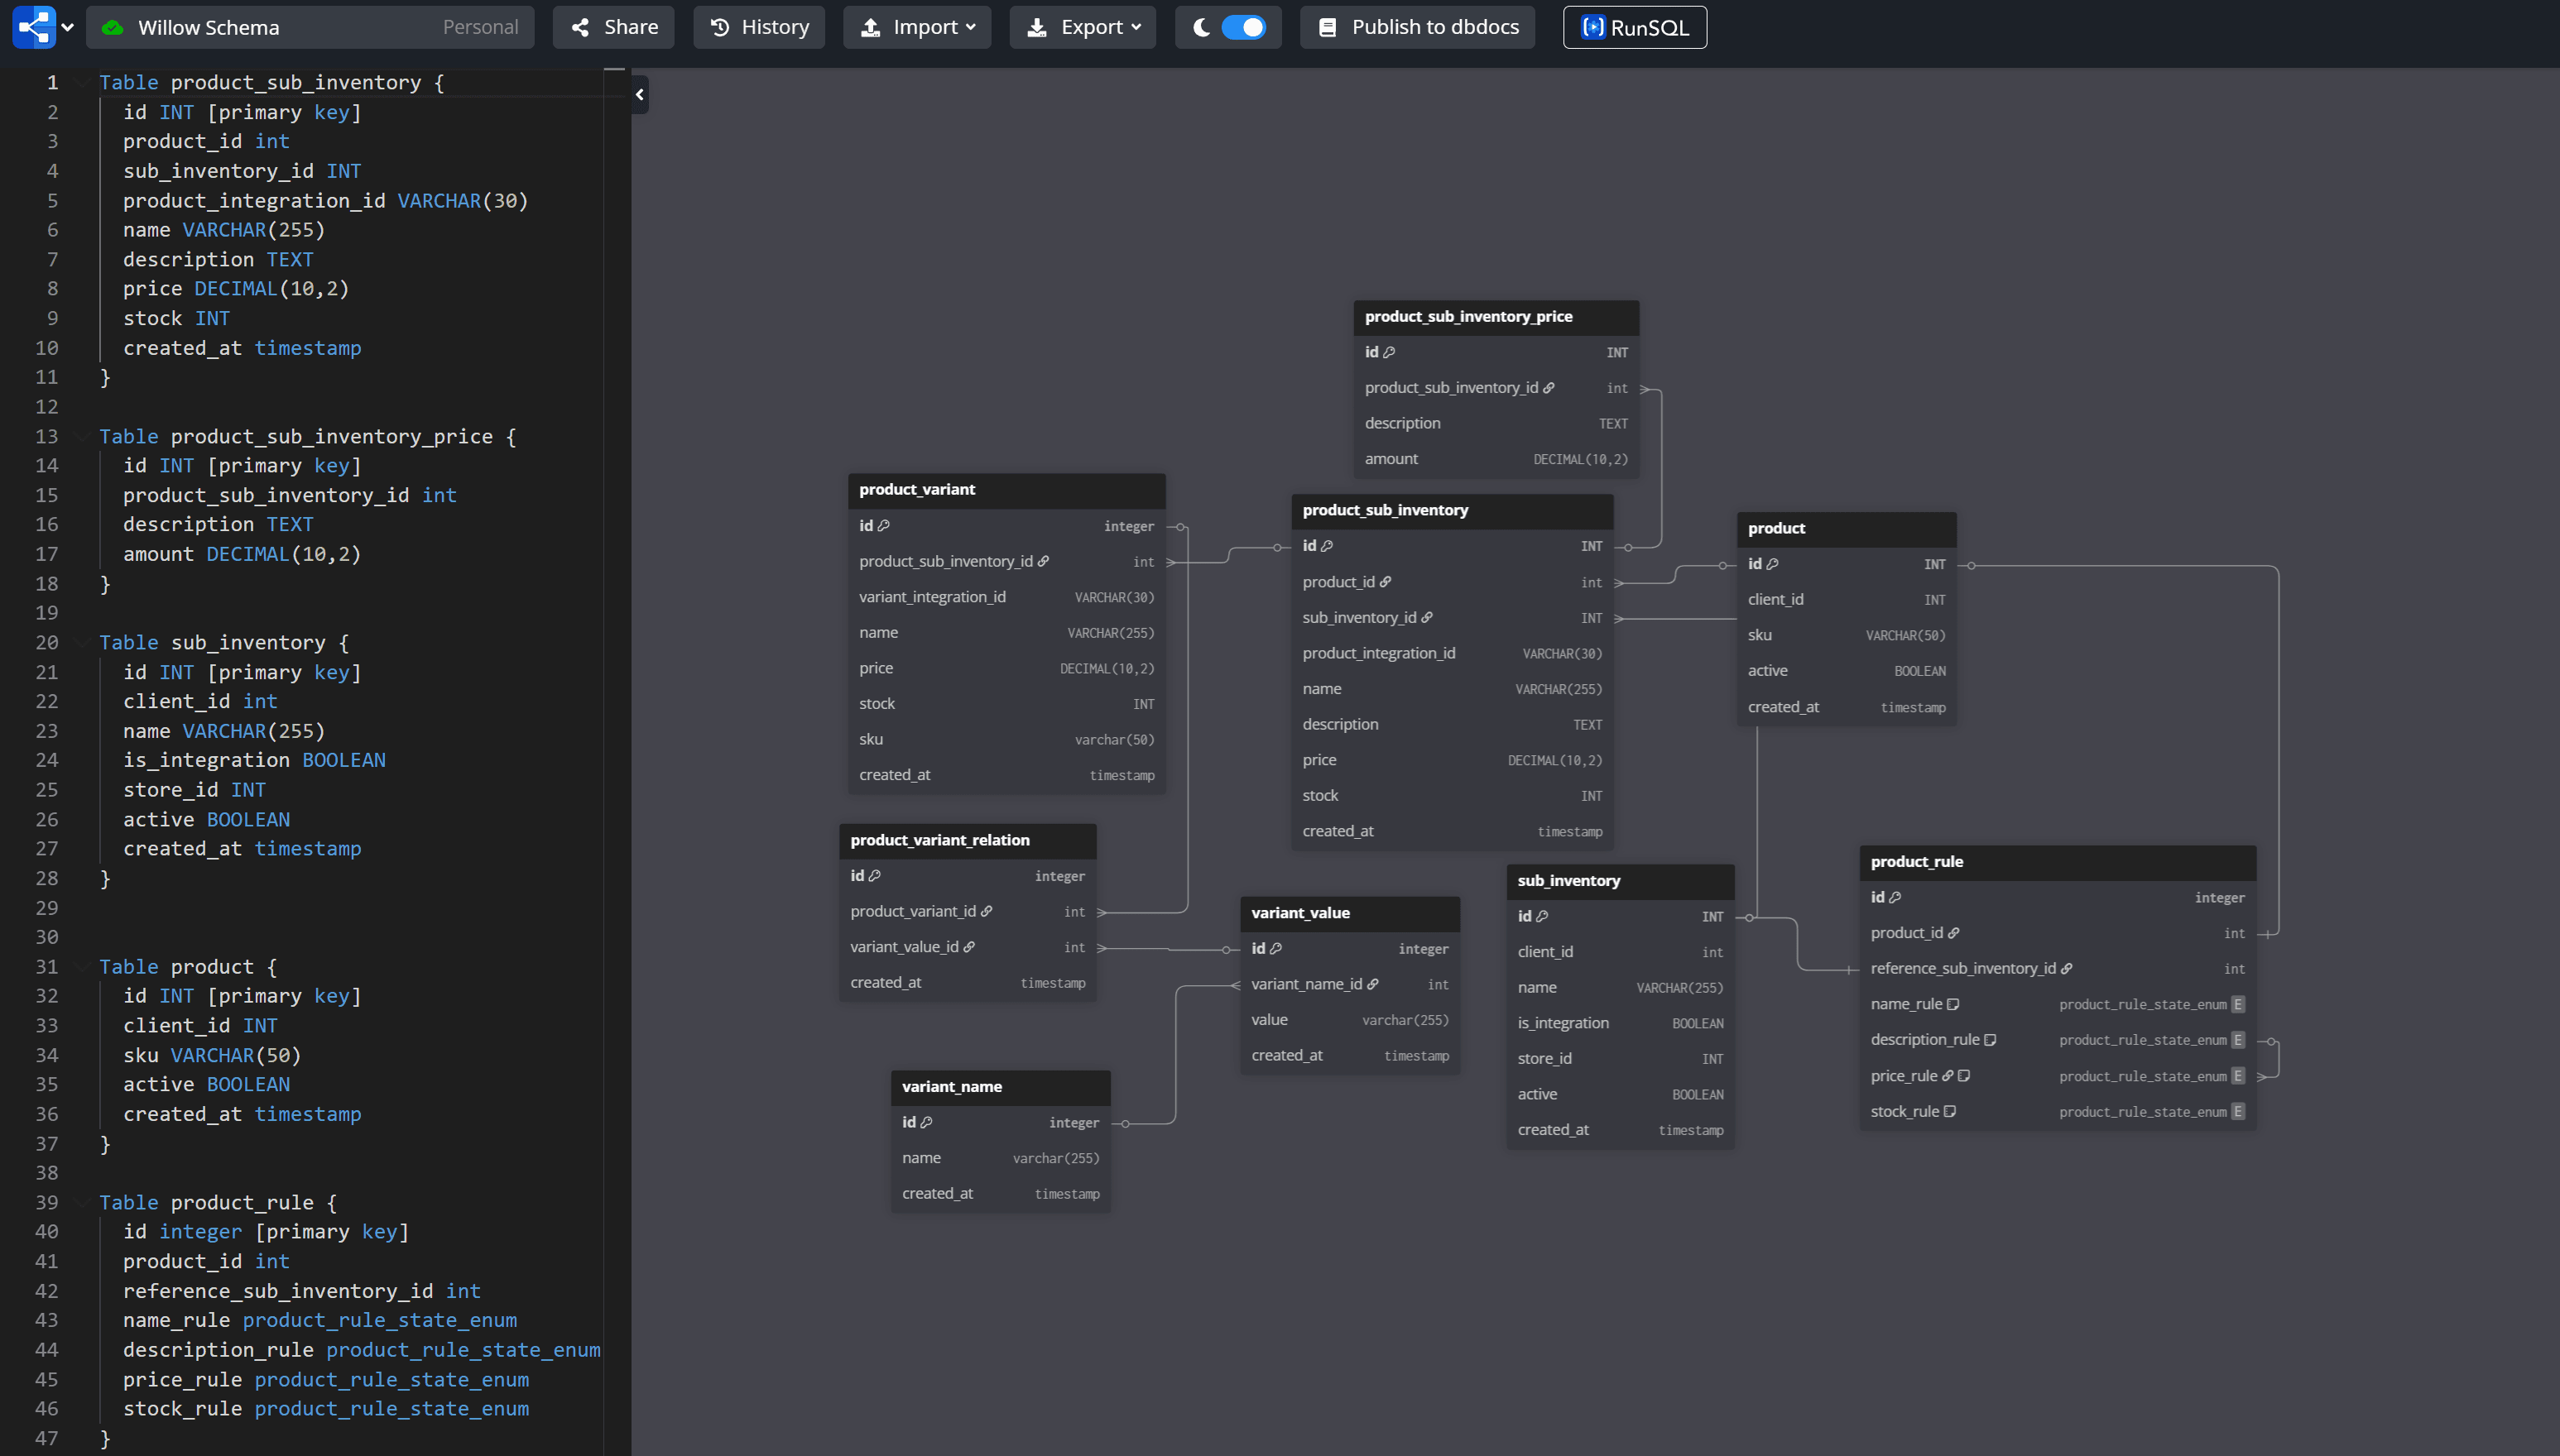The width and height of the screenshot is (2560, 1456).
Task: Click link icon beside product_rule product_id
Action: 1954,933
